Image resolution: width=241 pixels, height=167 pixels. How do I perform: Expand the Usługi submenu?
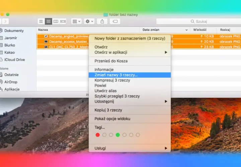[x=130, y=148]
